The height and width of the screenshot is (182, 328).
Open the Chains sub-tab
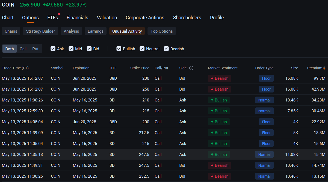tap(11, 31)
